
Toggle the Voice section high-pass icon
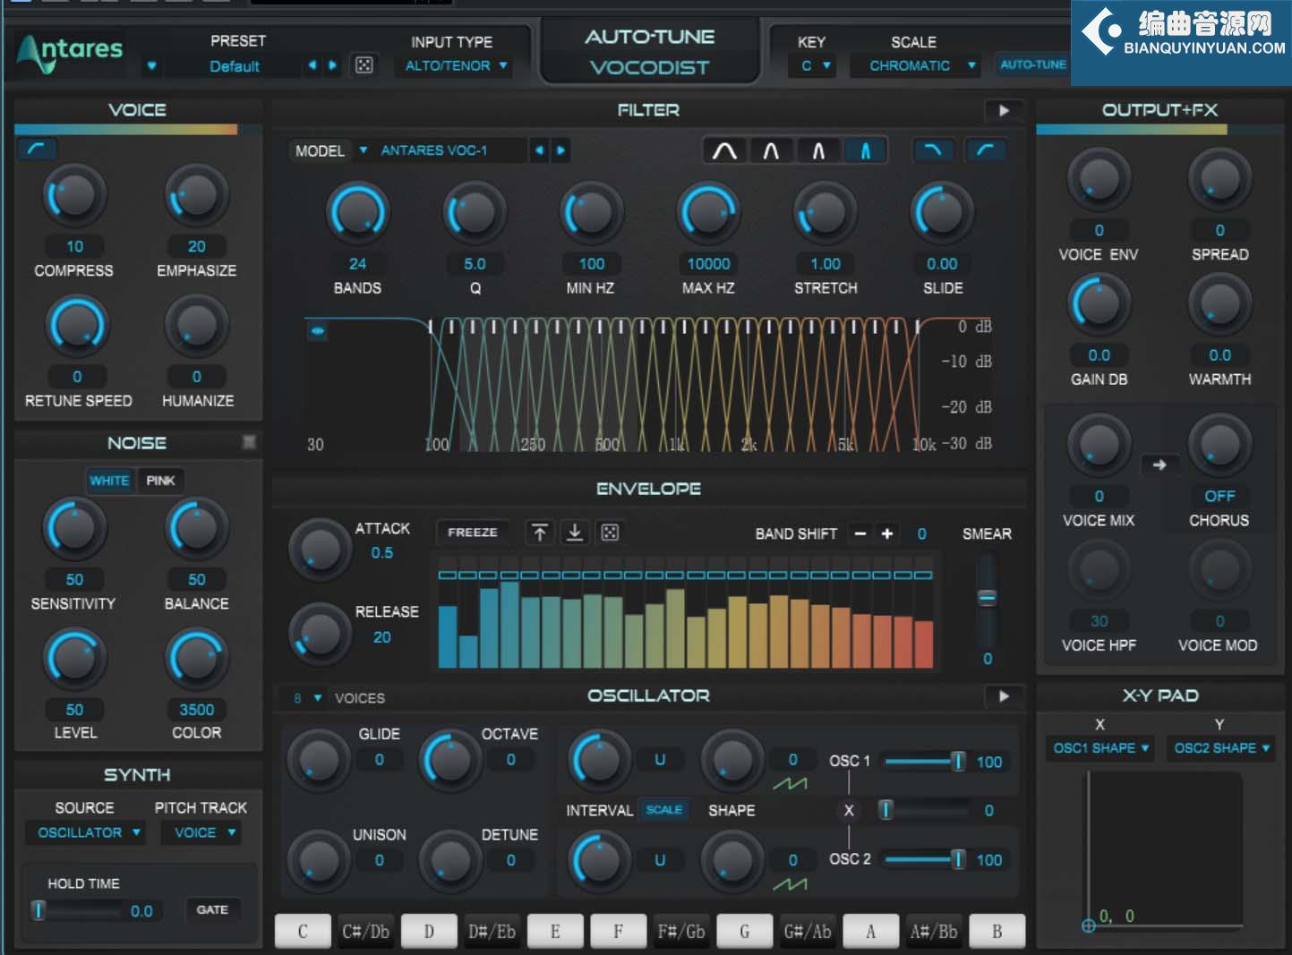[x=37, y=149]
